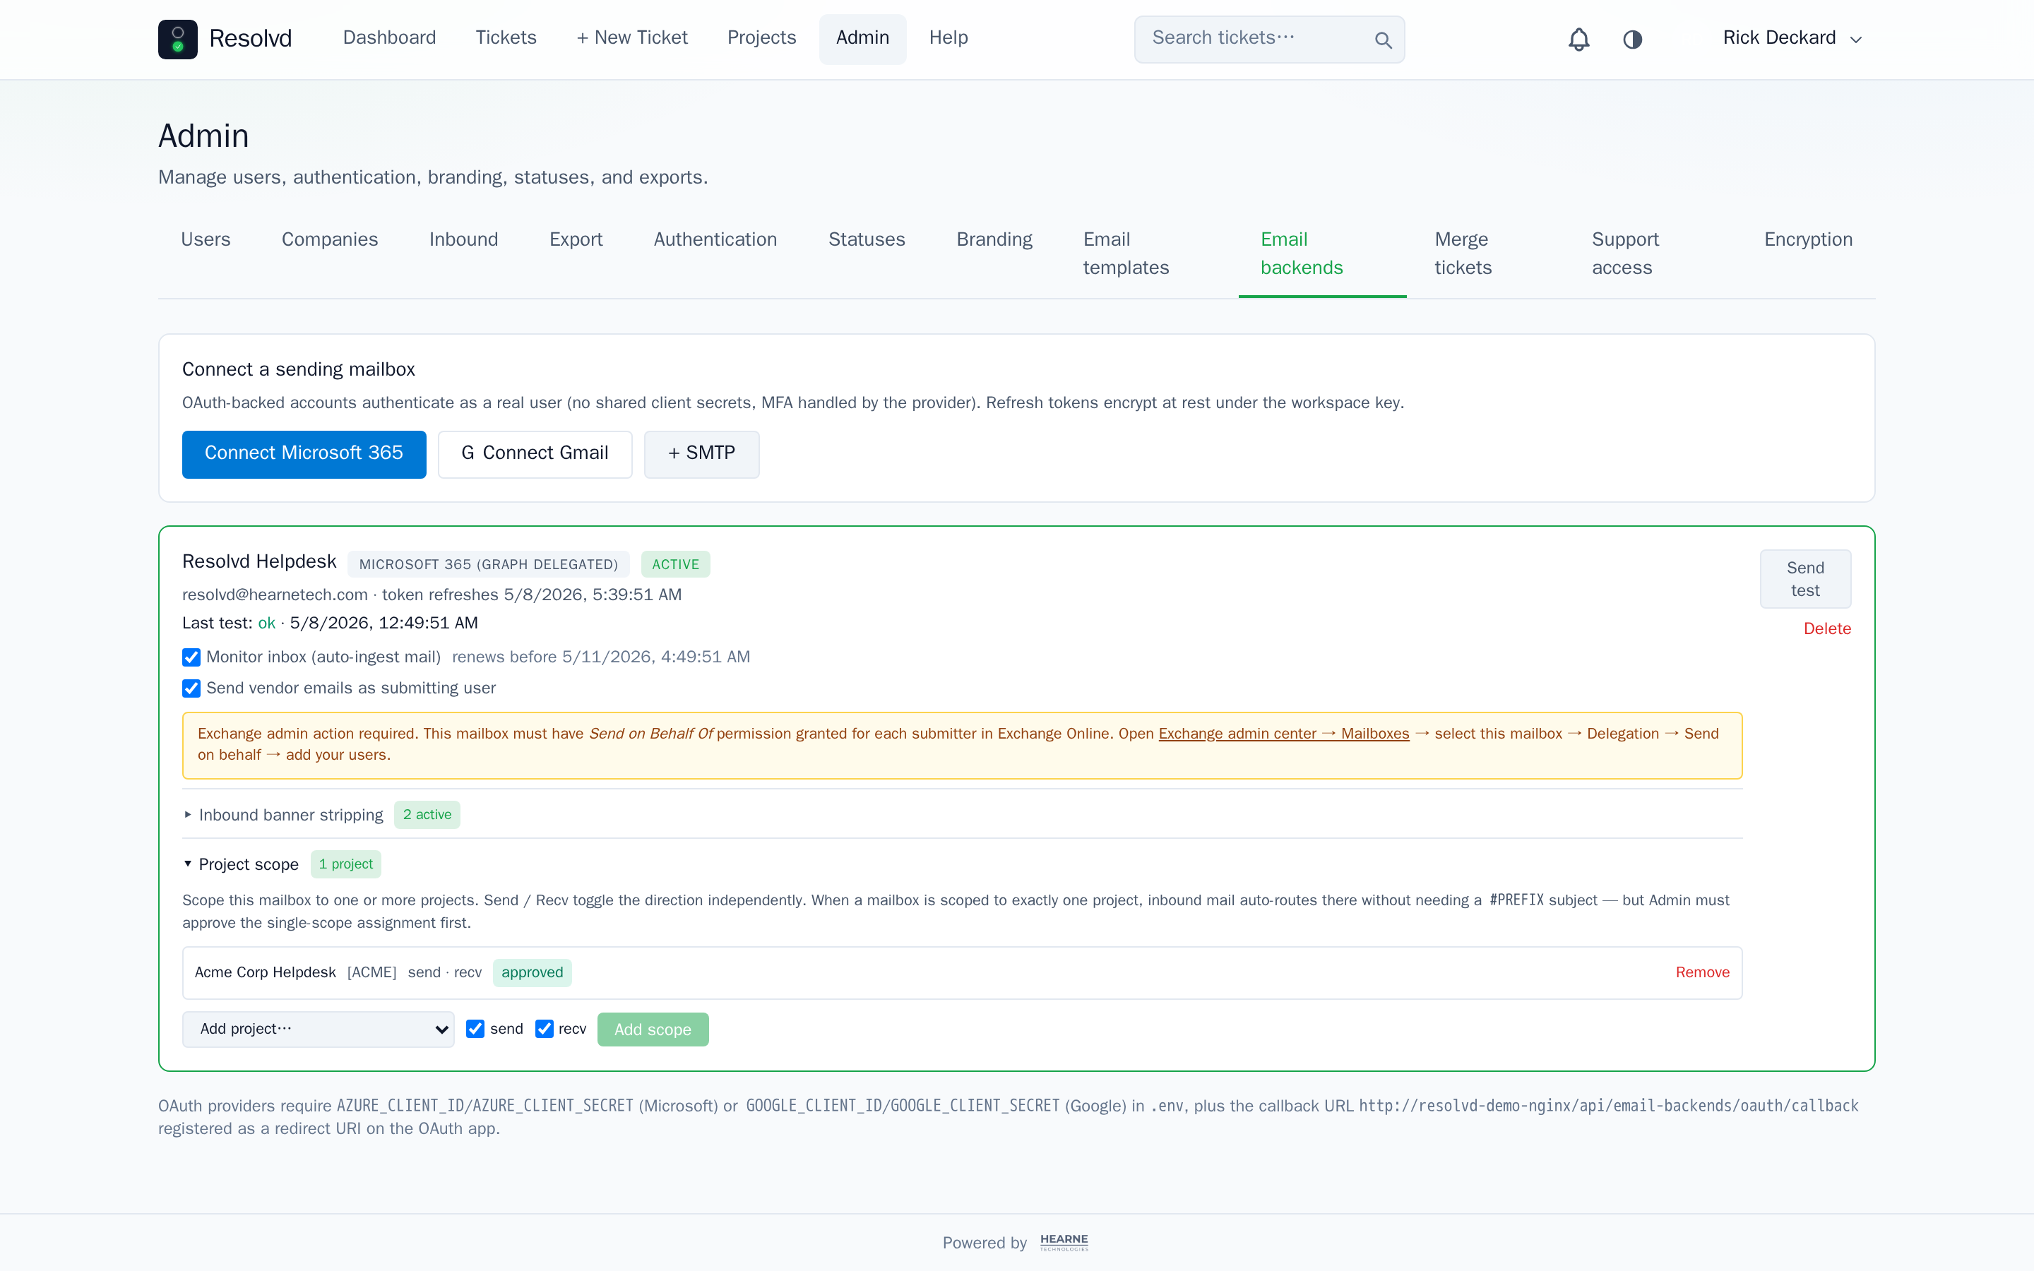Viewport: 2034px width, 1271px height.
Task: Remove the Acme Corp Helpdesk scope
Action: pyautogui.click(x=1702, y=972)
